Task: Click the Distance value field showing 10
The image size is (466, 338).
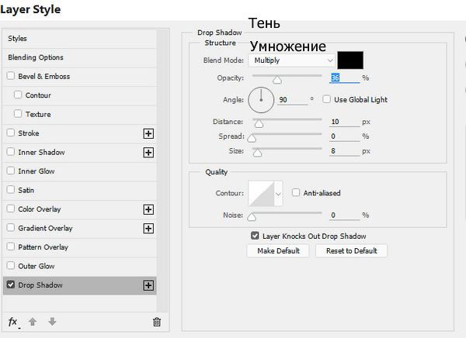Action: click(x=344, y=122)
